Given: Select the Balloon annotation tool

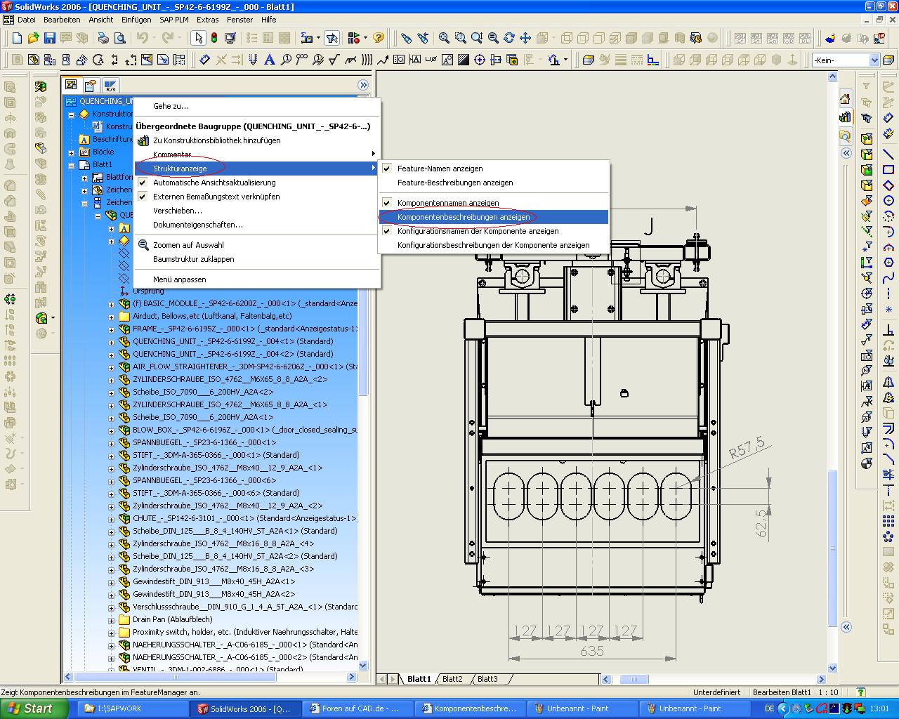Looking at the screenshot, I should (286, 60).
